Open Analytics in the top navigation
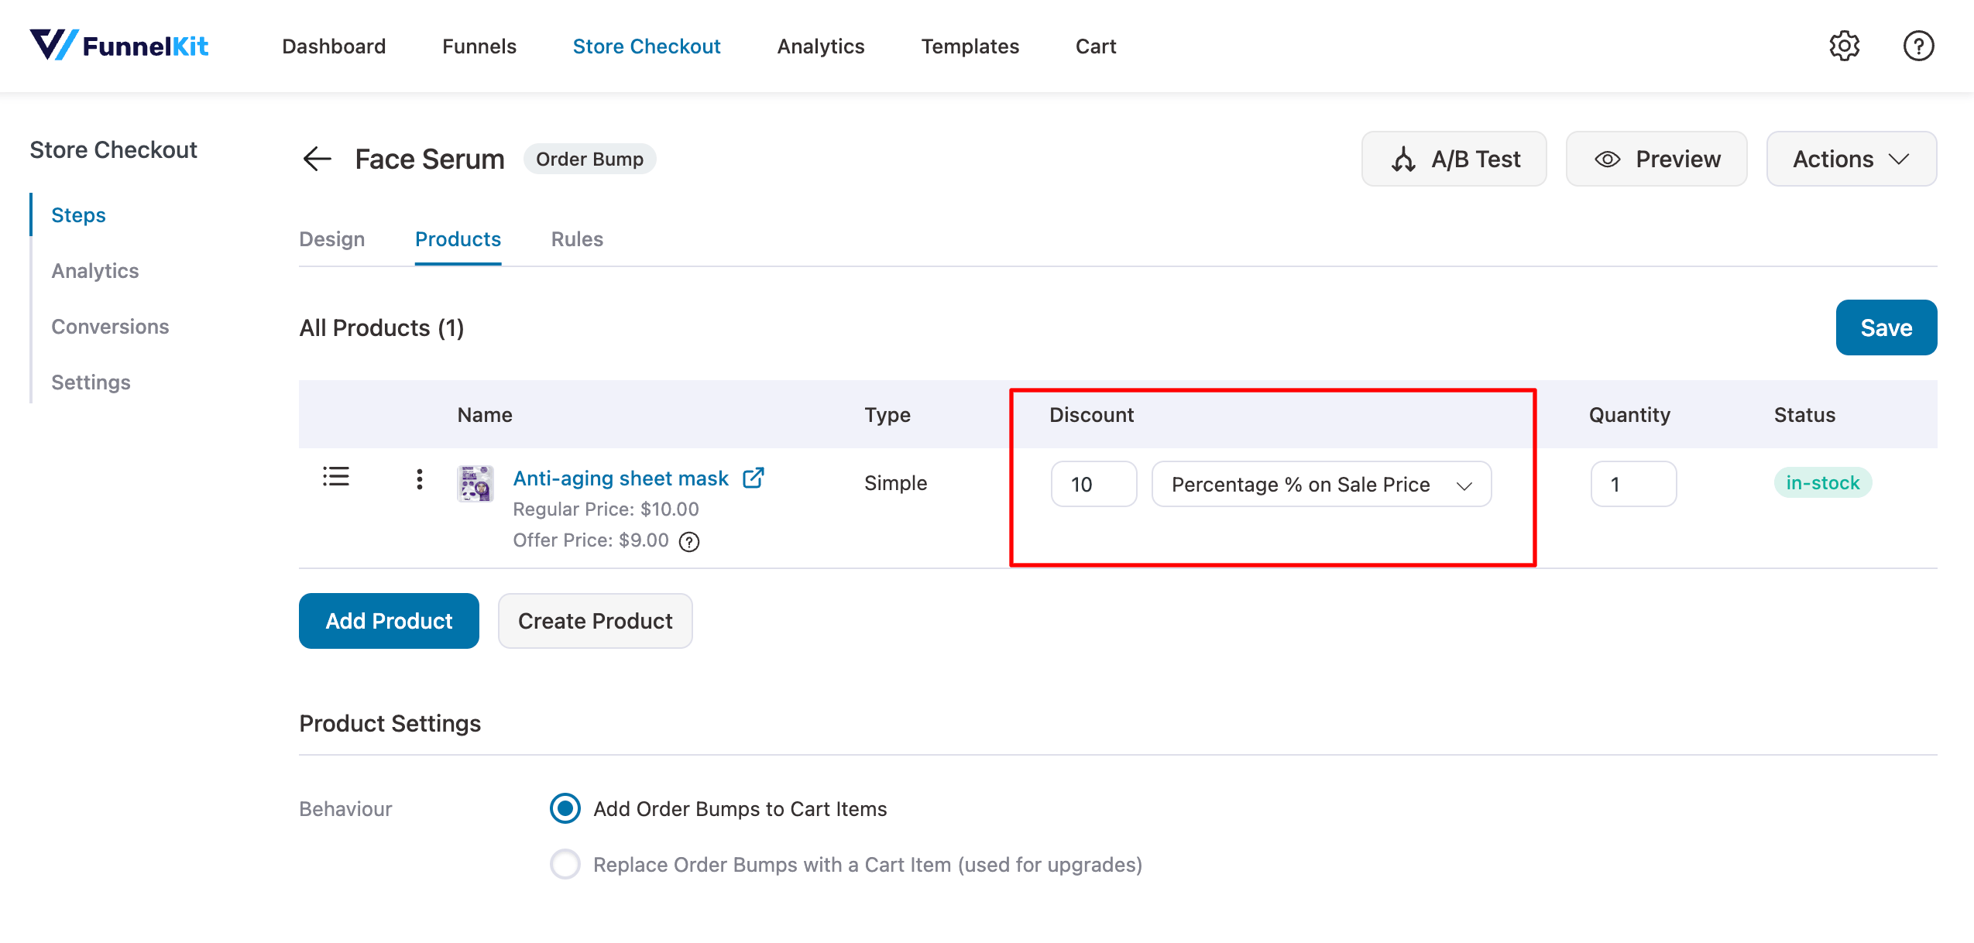The image size is (1974, 943). click(x=820, y=46)
